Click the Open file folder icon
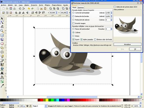 coord(7,8)
